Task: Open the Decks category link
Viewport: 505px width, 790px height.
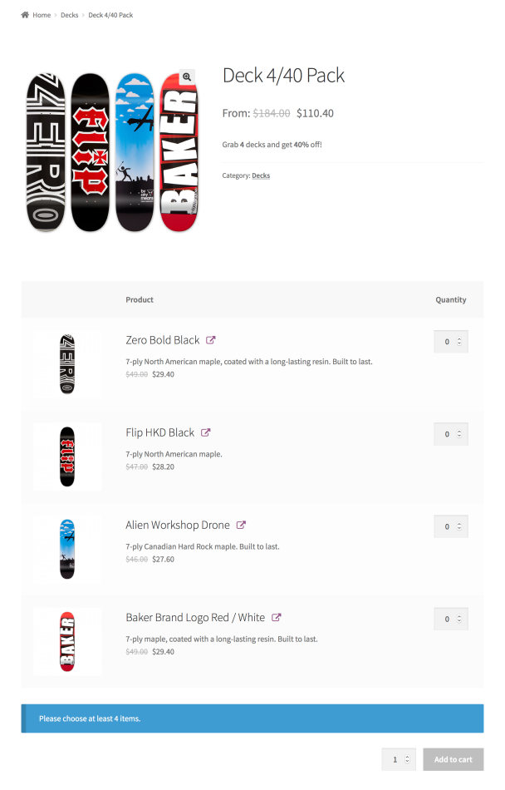Action: (x=261, y=175)
